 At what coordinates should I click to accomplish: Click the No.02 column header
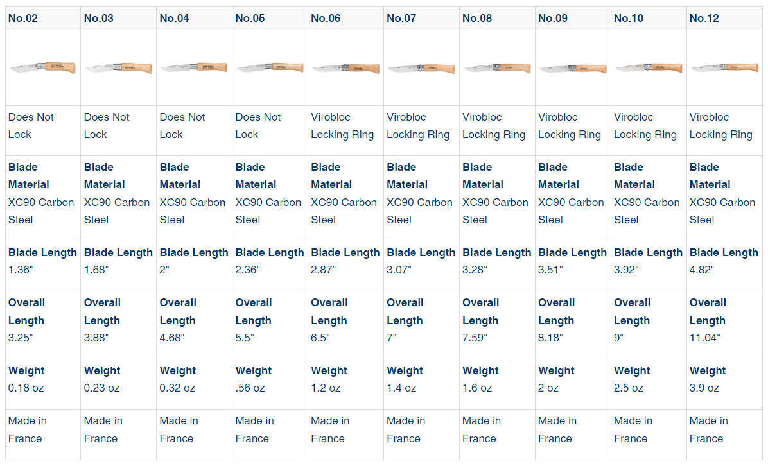(x=23, y=18)
